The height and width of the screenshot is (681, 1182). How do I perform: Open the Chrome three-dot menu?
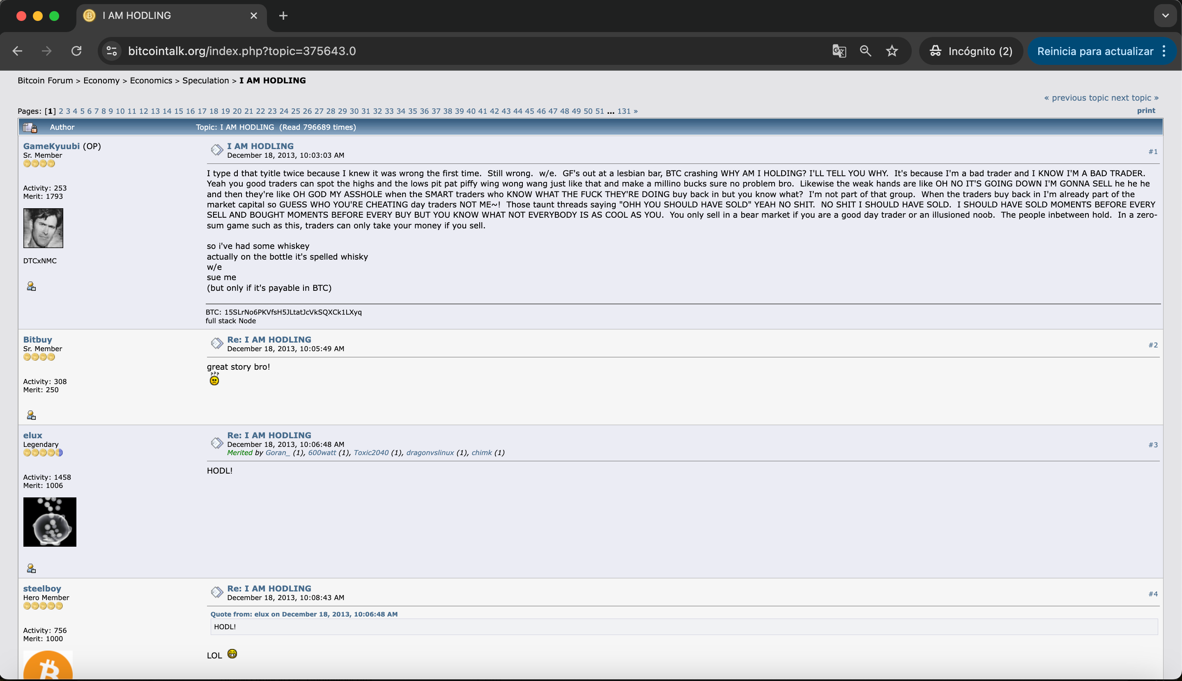click(1164, 51)
